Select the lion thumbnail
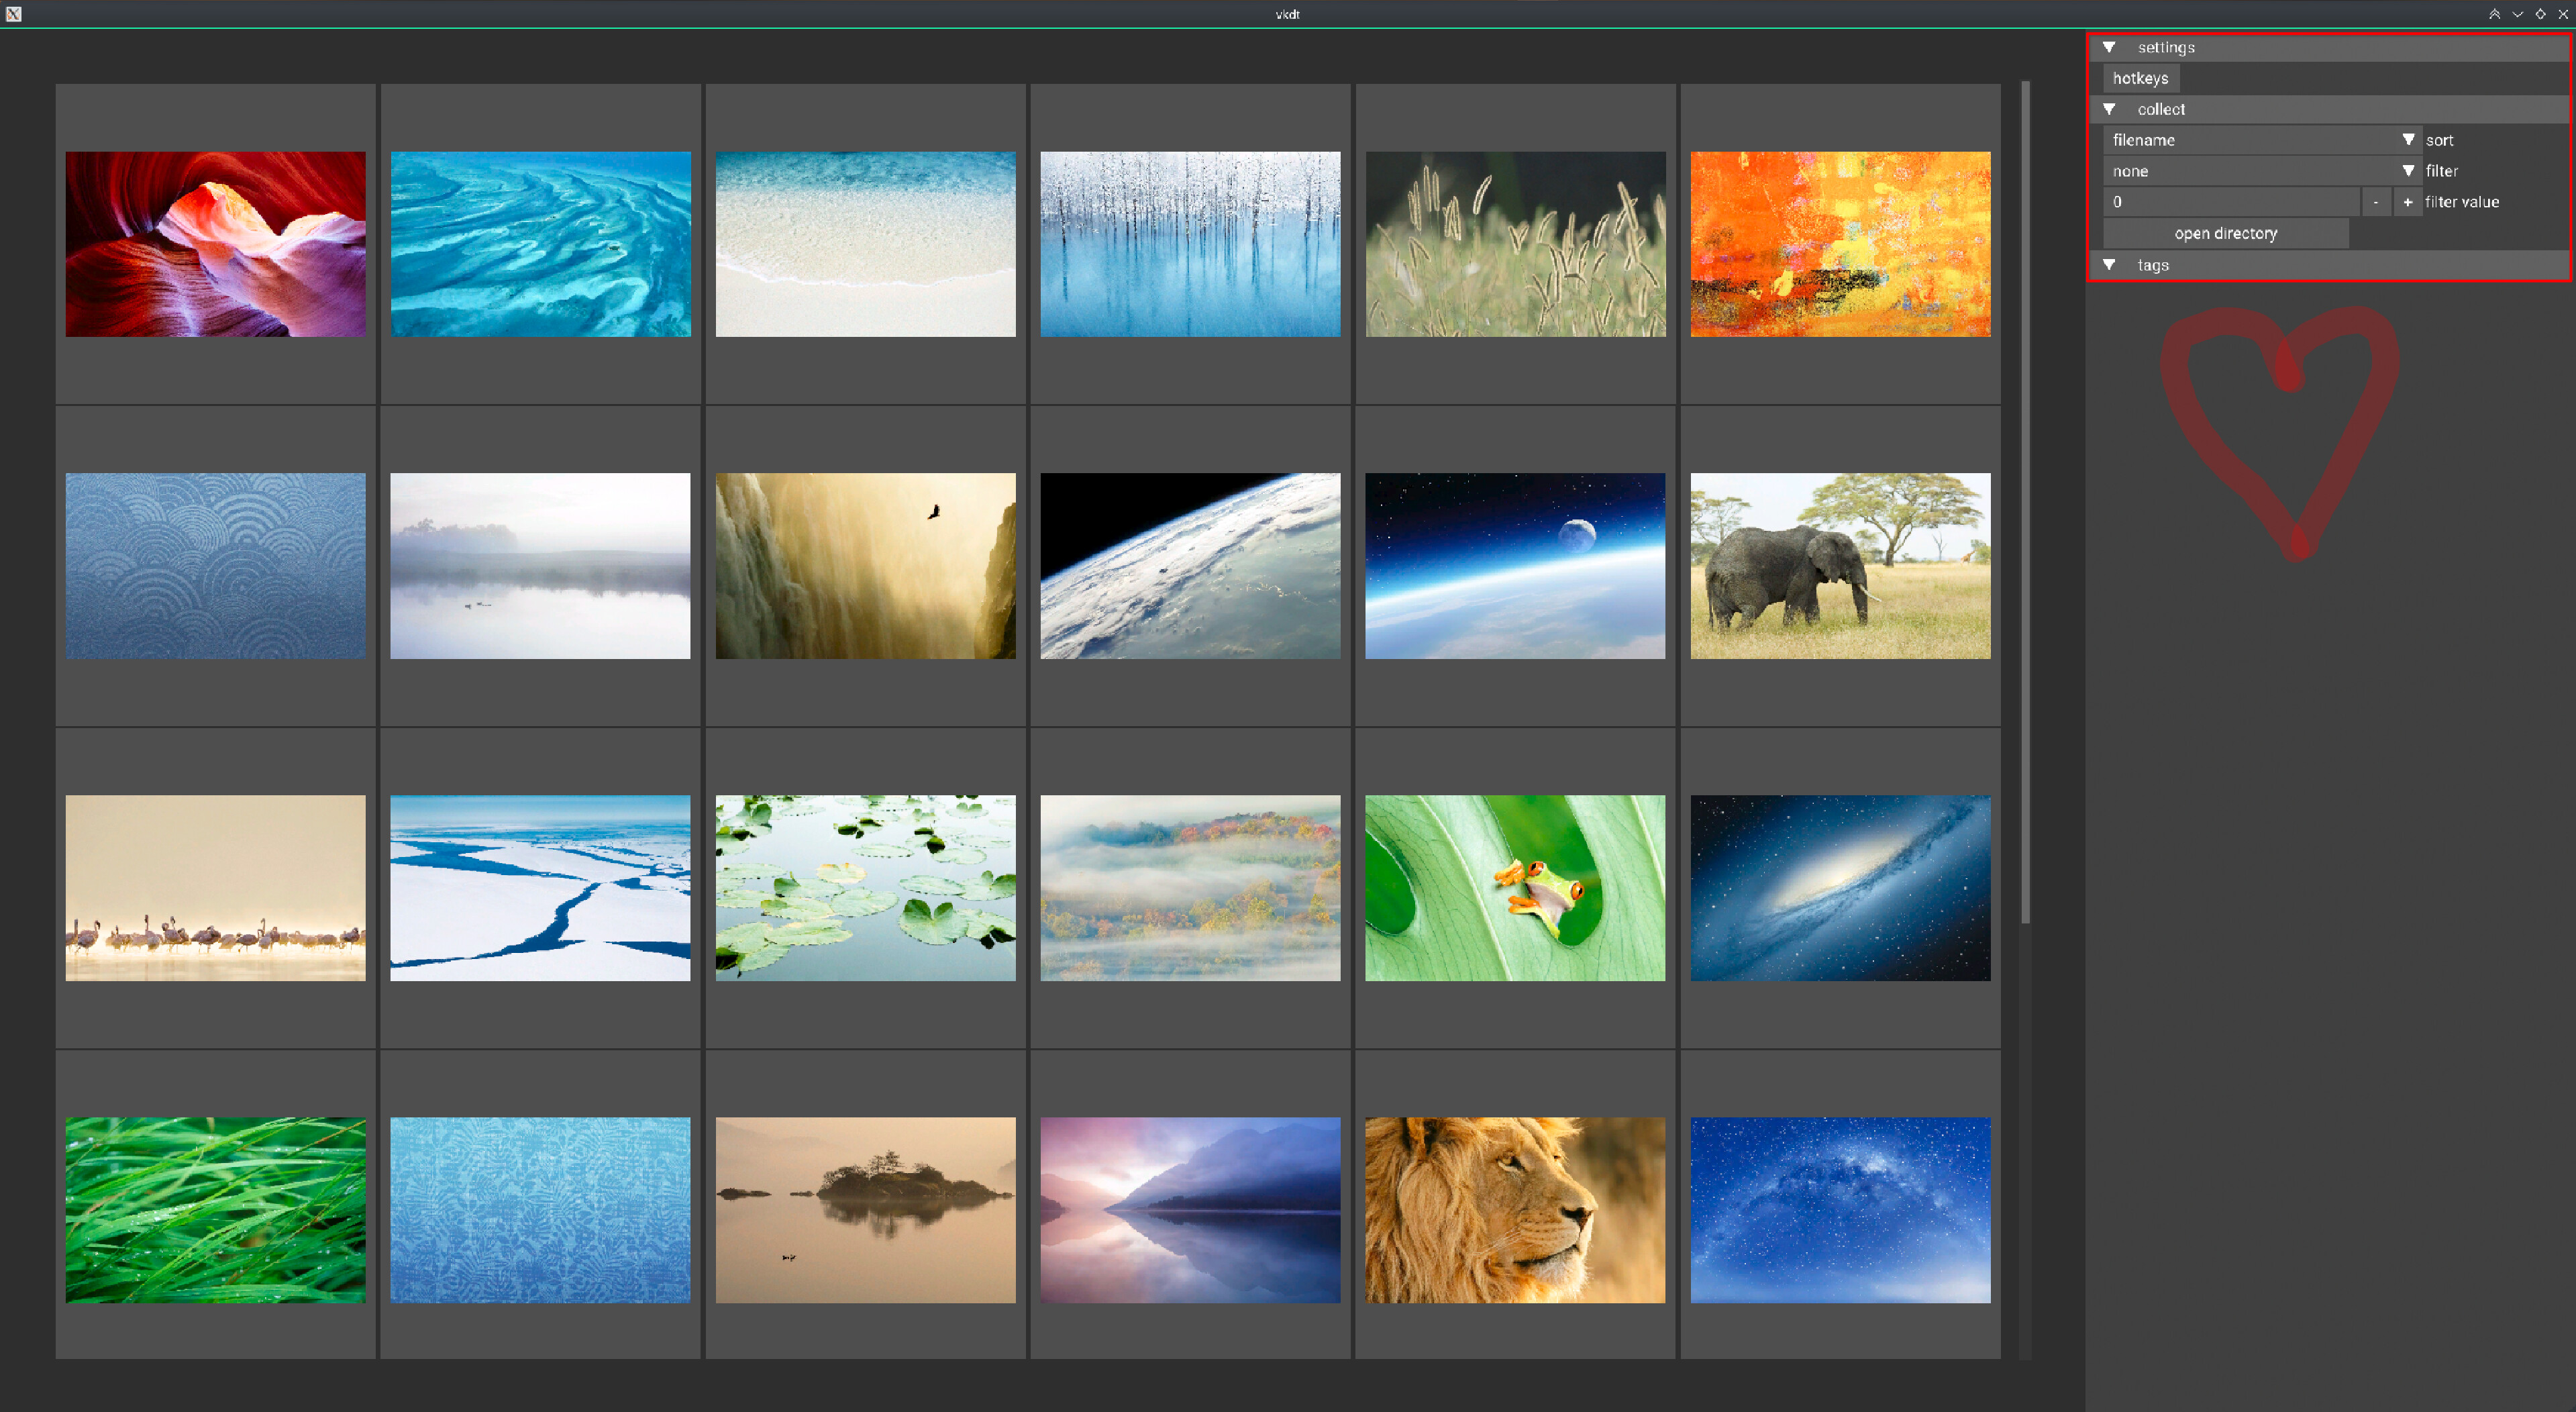This screenshot has width=2576, height=1412. (1515, 1210)
